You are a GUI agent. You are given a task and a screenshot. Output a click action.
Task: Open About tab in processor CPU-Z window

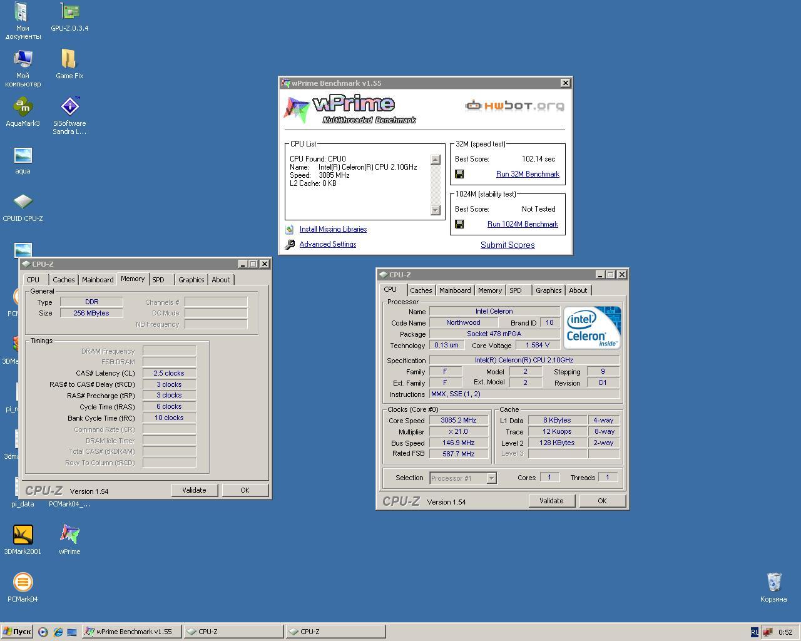tap(578, 290)
